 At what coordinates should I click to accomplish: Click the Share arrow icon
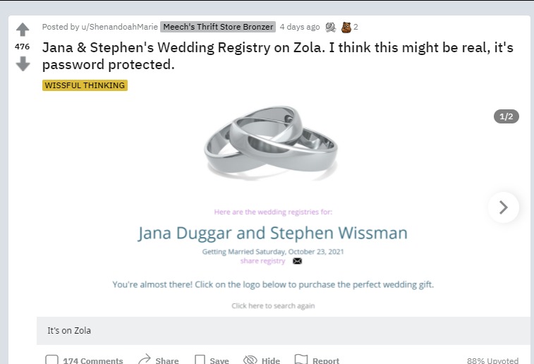tap(145, 360)
